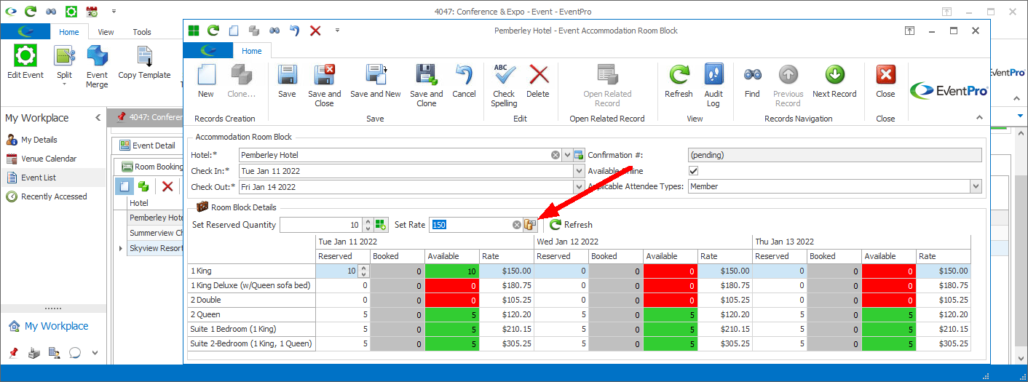
Task: Click speech bubble icon in bottom sidebar
Action: [x=74, y=353]
